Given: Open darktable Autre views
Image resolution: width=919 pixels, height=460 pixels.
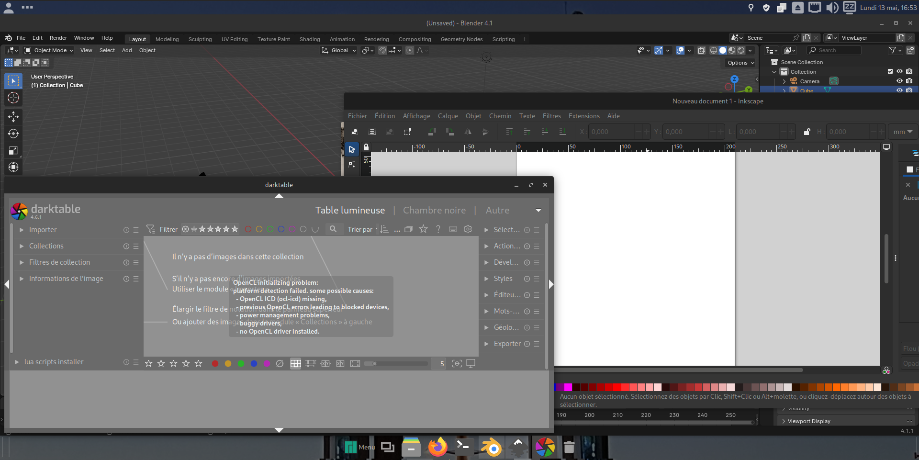Looking at the screenshot, I should [x=497, y=210].
